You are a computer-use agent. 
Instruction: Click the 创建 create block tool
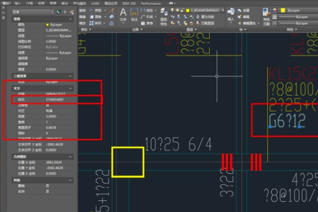[243, 11]
